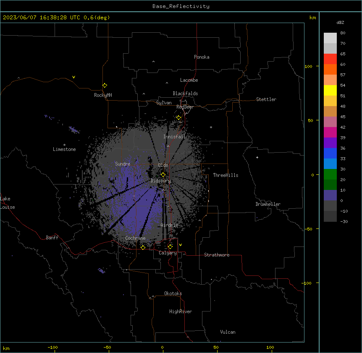The image size is (362, 353).
Task: Click the Sundre town label
Action: [x=123, y=164]
